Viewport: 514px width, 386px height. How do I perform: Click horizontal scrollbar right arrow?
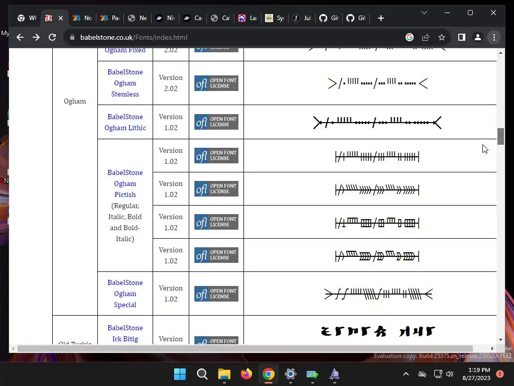coord(492,349)
